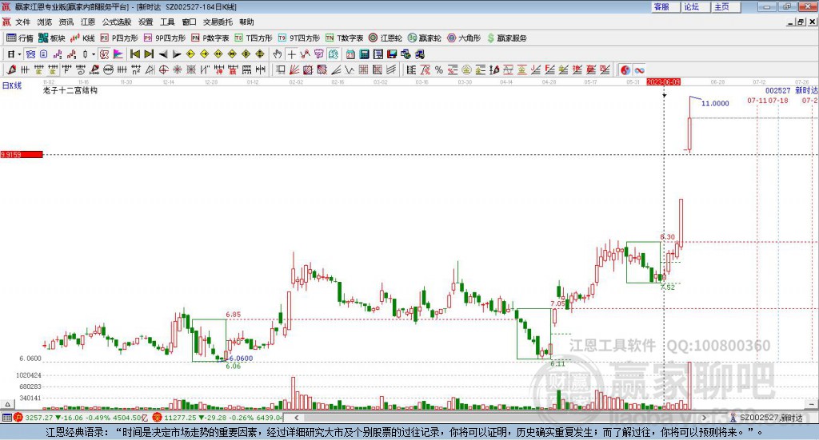Click the 11.0000 price annotation
This screenshot has width=819, height=440.
click(714, 103)
